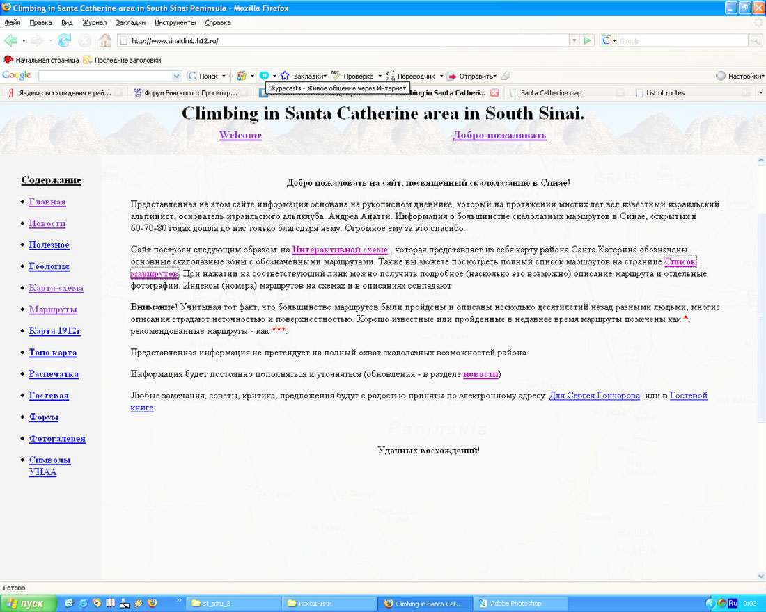This screenshot has height=612, width=766.
Task: Click the Переводчик translator button
Action: click(411, 76)
